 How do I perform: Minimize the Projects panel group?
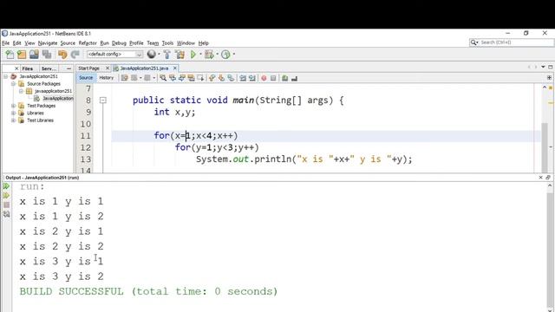tap(69, 68)
